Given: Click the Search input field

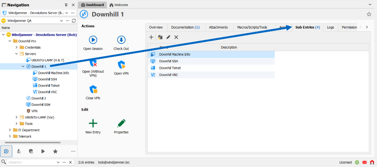Looking at the screenshot, I should [x=31, y=162].
